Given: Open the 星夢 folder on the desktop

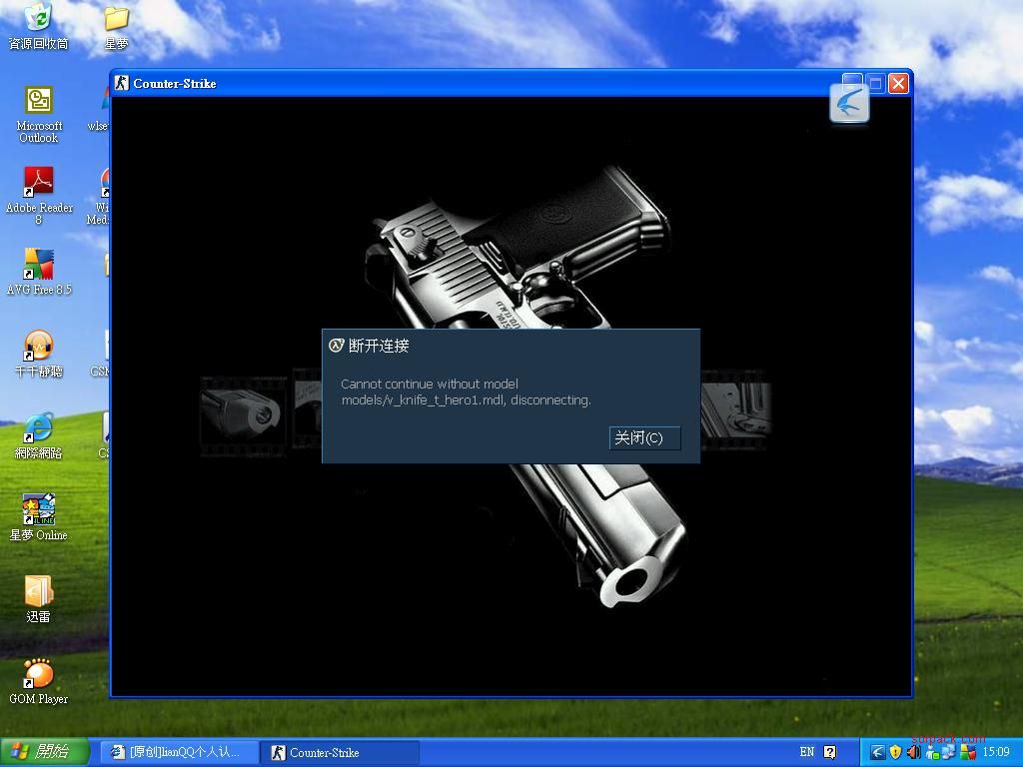Looking at the screenshot, I should point(116,20).
